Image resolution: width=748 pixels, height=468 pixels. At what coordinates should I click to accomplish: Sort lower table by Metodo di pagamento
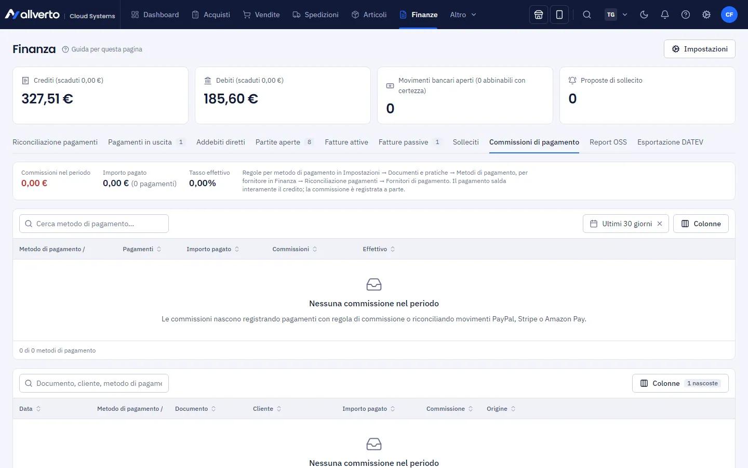pos(130,409)
